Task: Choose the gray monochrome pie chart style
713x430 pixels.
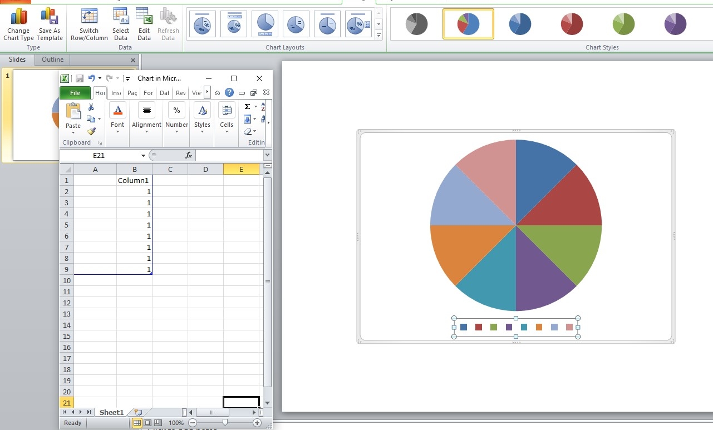Action: pyautogui.click(x=416, y=24)
